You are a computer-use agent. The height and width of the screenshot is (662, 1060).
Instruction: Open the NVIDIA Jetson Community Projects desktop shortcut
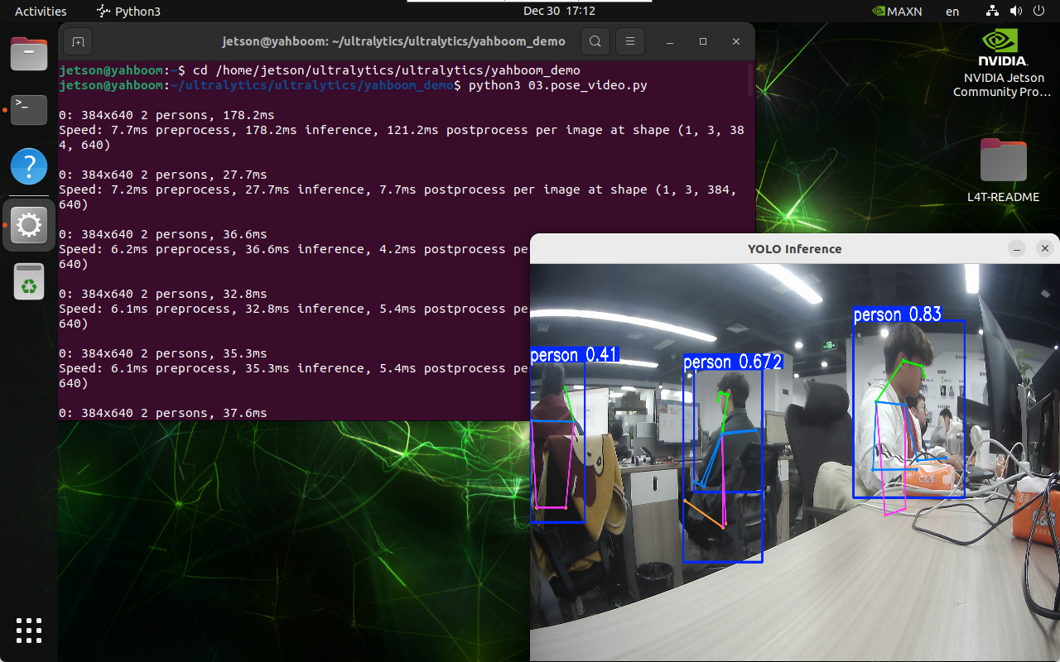(x=1003, y=65)
